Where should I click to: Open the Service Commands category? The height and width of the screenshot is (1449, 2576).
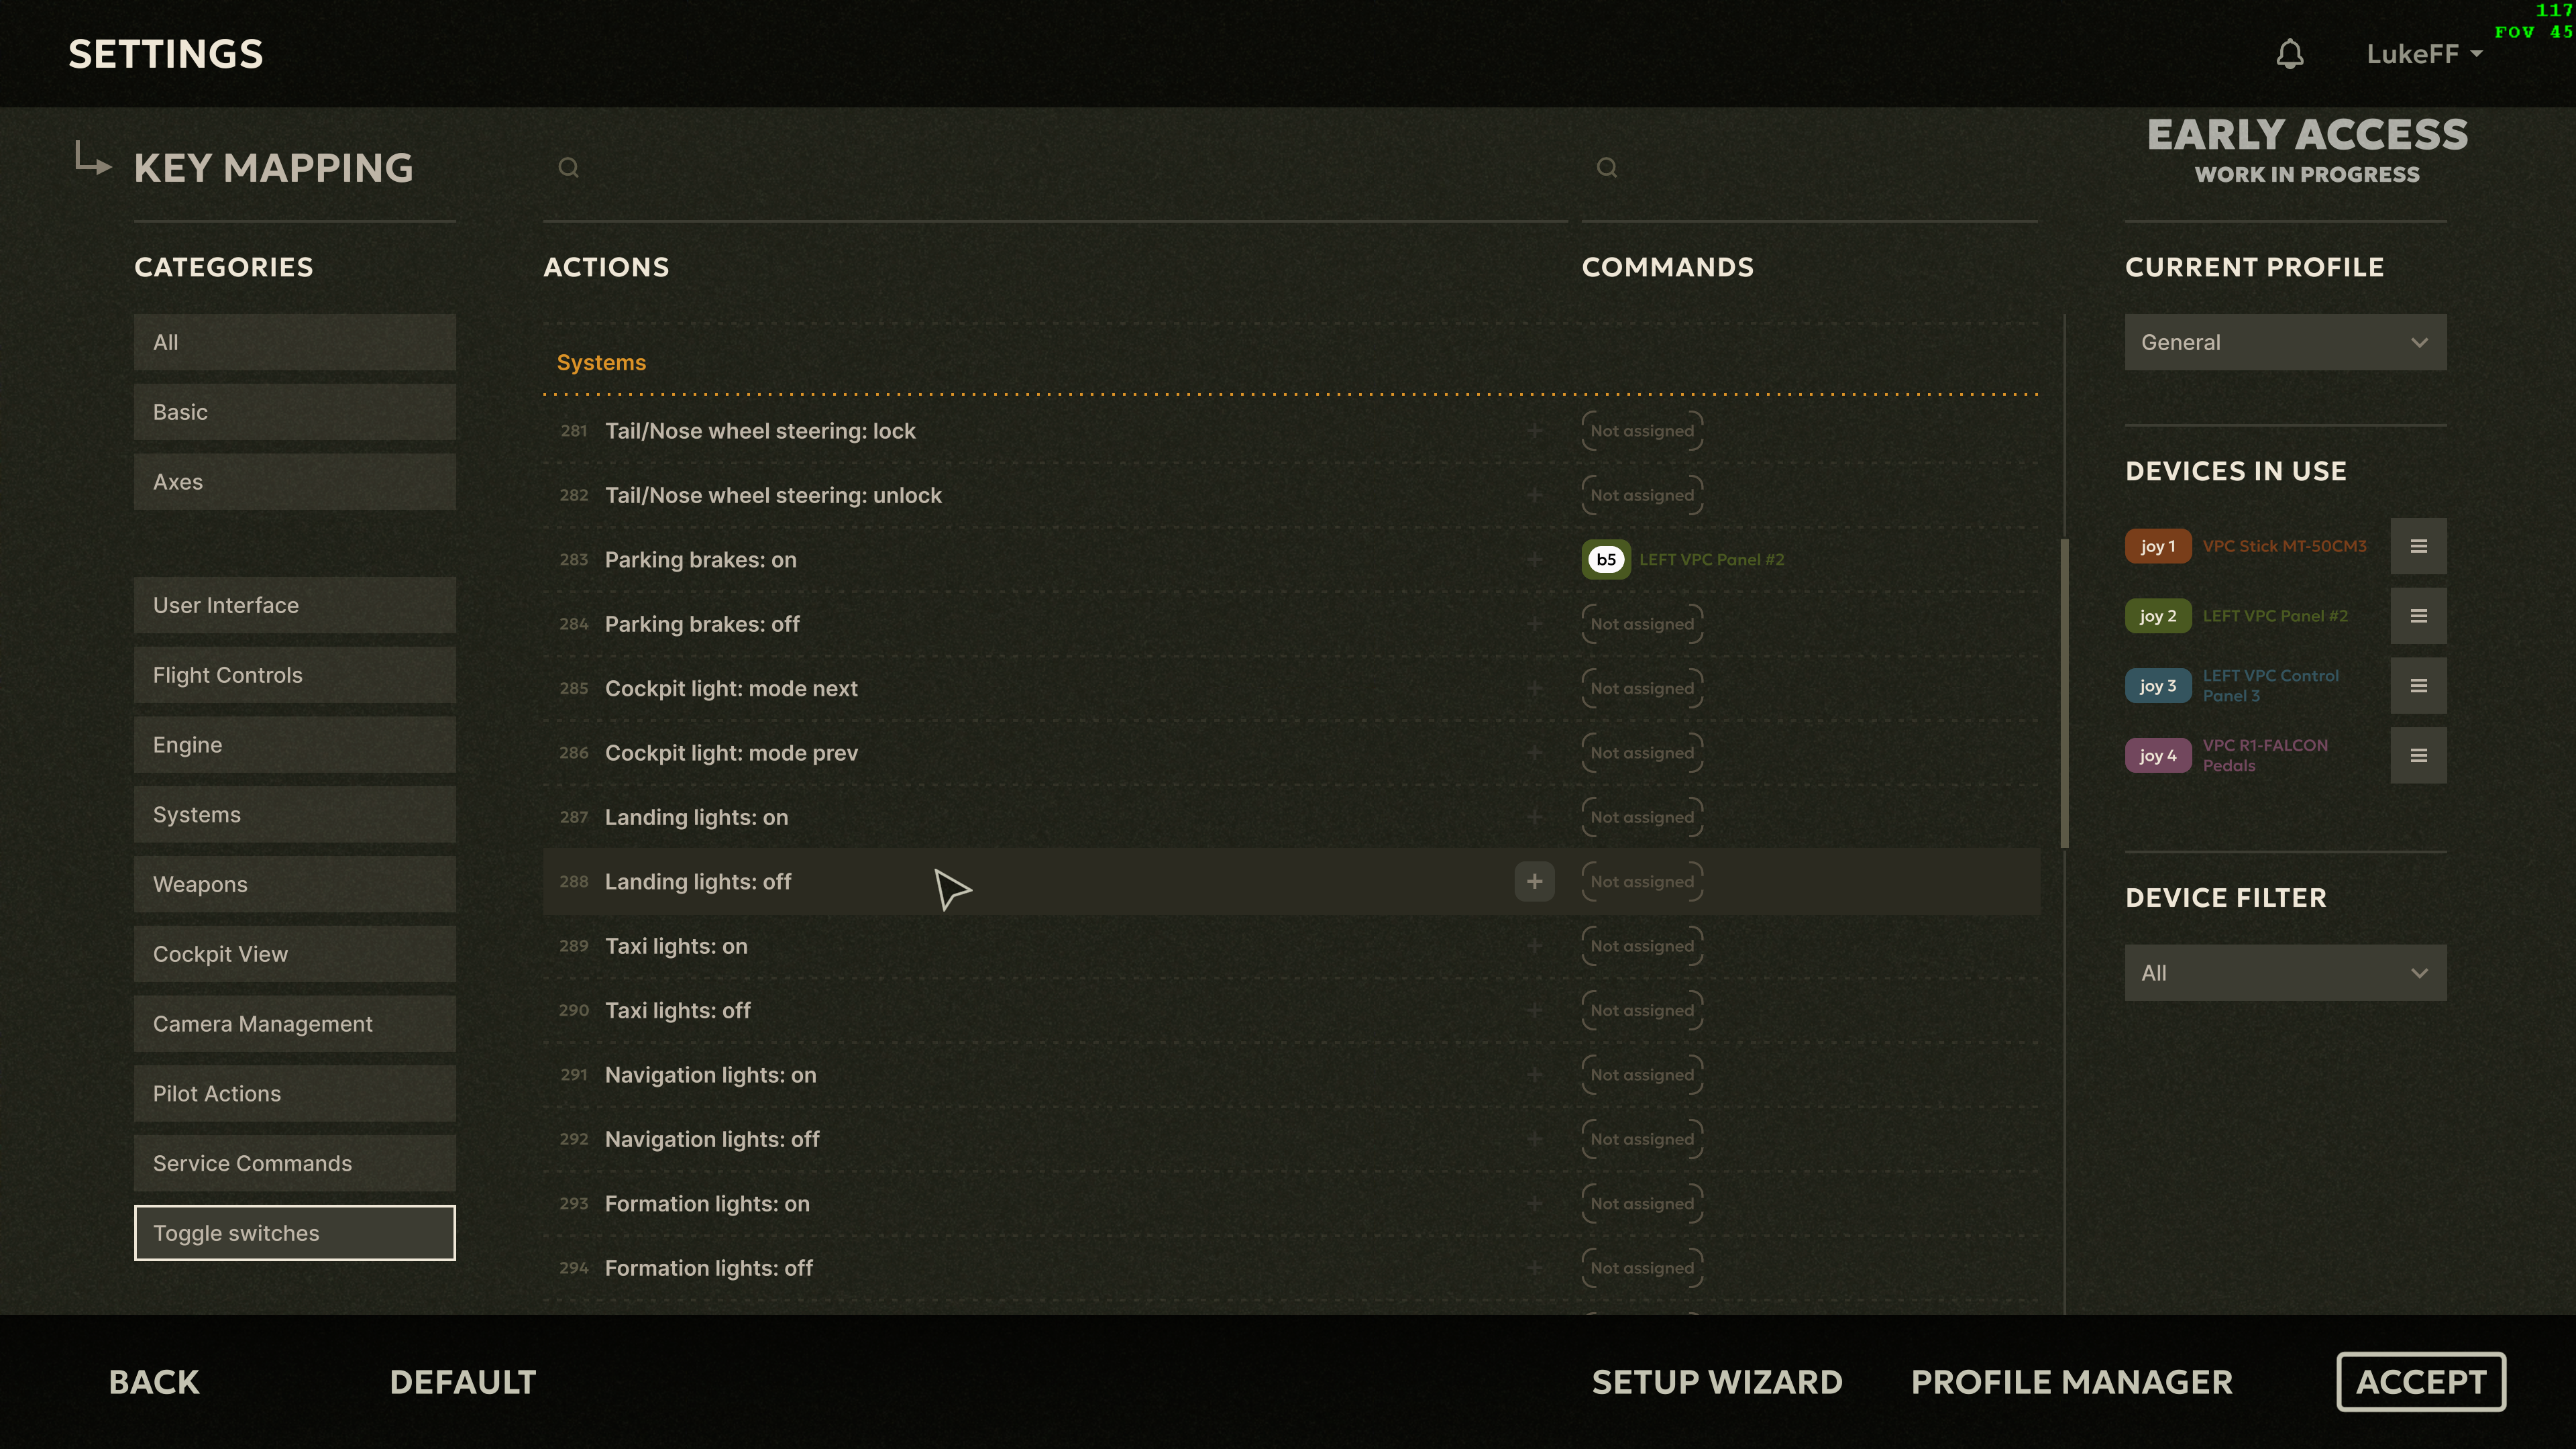pos(295,1163)
